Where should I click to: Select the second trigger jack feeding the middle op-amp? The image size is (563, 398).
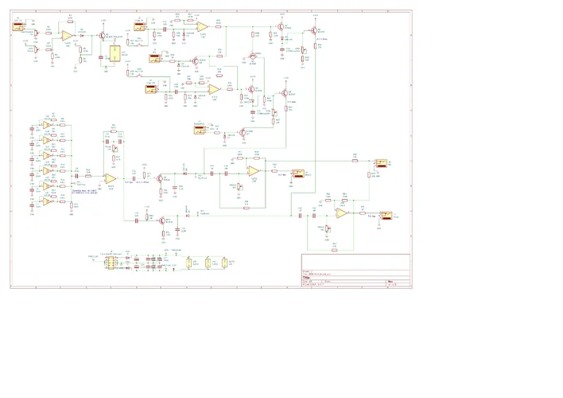pos(151,89)
